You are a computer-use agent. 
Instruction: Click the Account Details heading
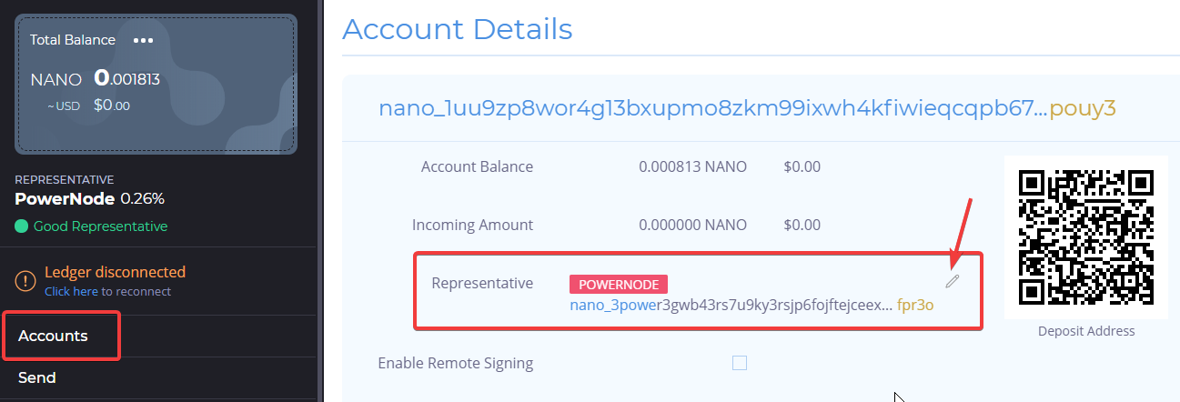point(458,29)
